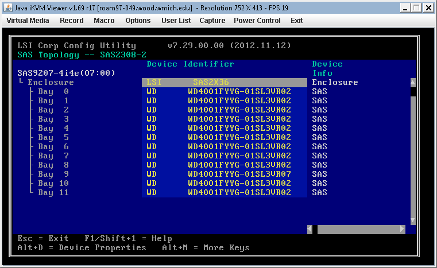Open the Virtual Media menu
The width and height of the screenshot is (437, 268).
28,21
